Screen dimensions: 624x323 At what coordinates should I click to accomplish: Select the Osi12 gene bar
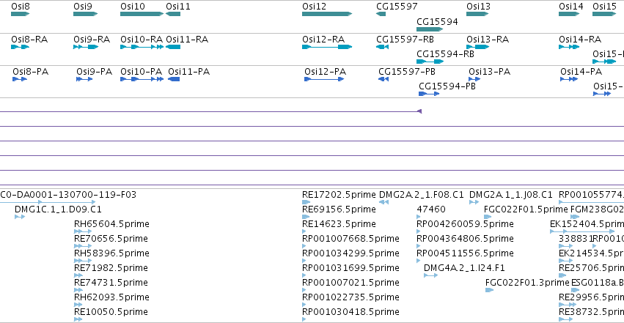[x=327, y=14]
